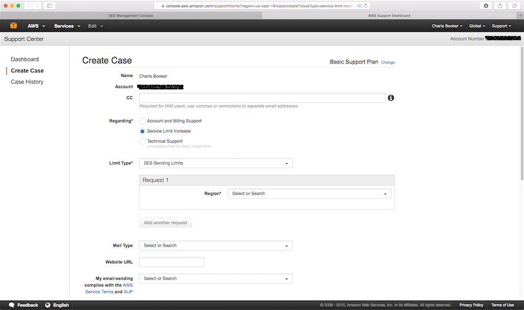
Task: Click the globe icon beside English
Action: (x=48, y=305)
